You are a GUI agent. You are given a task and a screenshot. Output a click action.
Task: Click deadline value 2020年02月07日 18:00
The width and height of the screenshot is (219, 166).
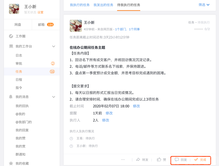click(x=111, y=106)
